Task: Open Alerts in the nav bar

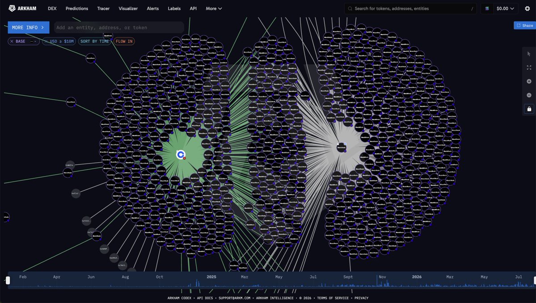Action: tap(152, 8)
